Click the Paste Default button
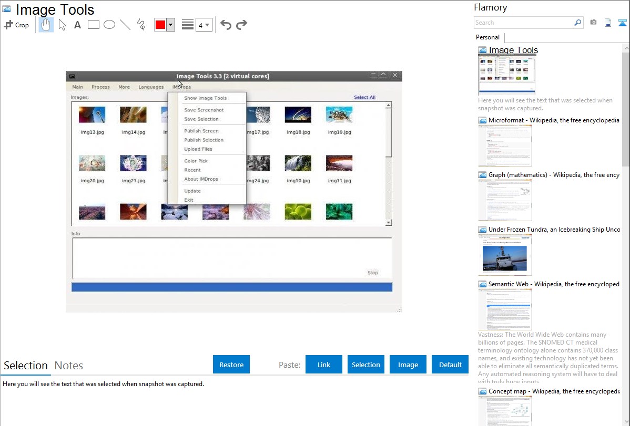 click(x=450, y=365)
